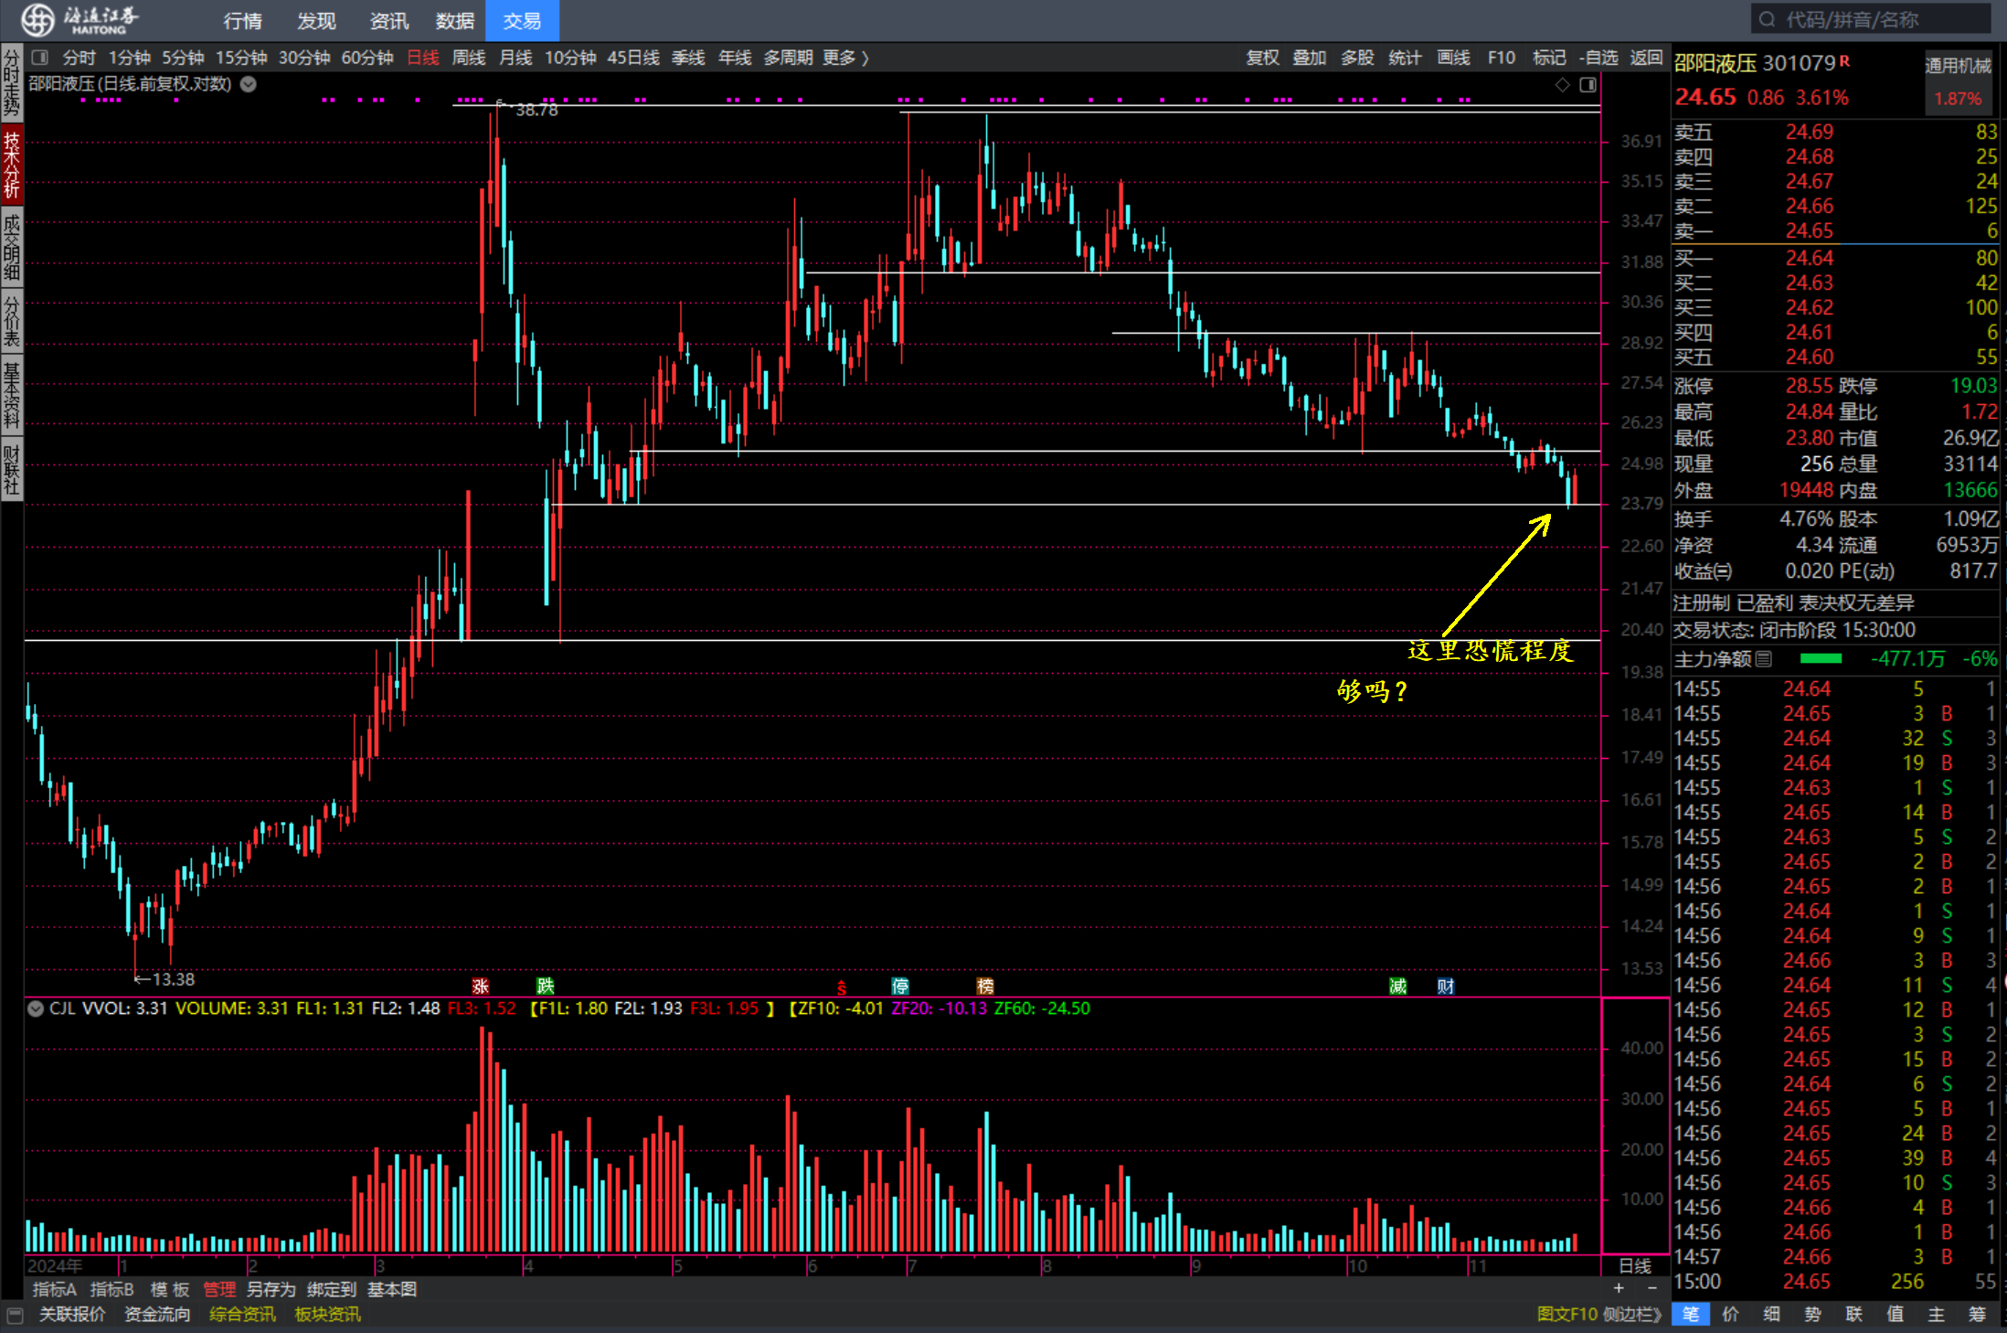Expand the 邵阳液压 chart title dropdown arrow
This screenshot has width=2007, height=1333.
coord(249,84)
